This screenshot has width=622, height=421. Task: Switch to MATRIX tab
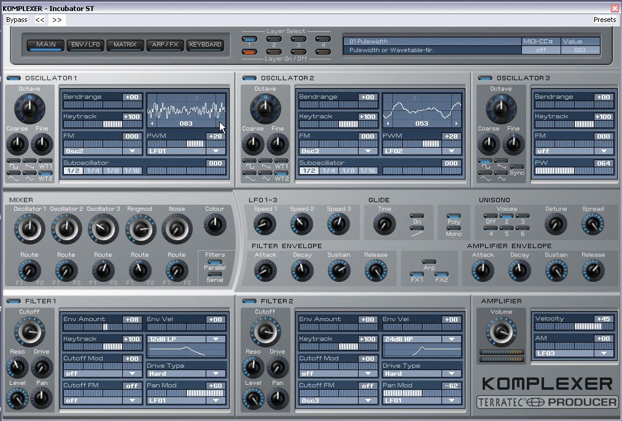[125, 45]
